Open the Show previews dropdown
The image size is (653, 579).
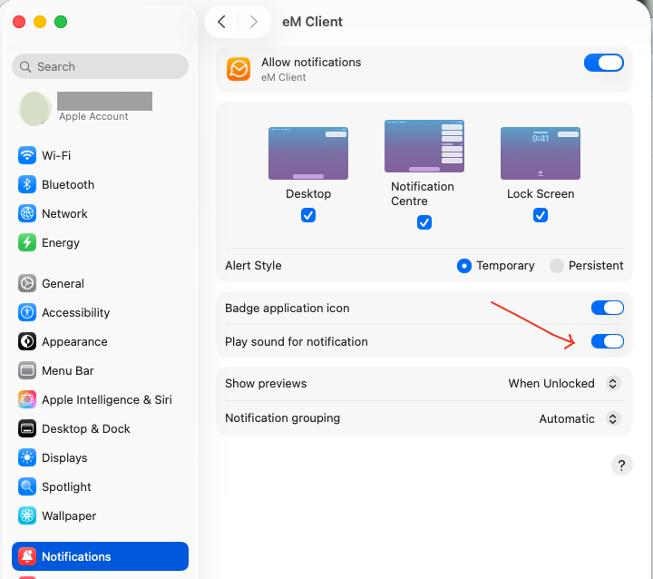point(561,383)
